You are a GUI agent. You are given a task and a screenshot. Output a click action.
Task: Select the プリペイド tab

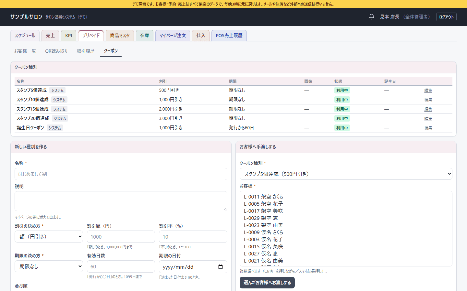point(91,36)
